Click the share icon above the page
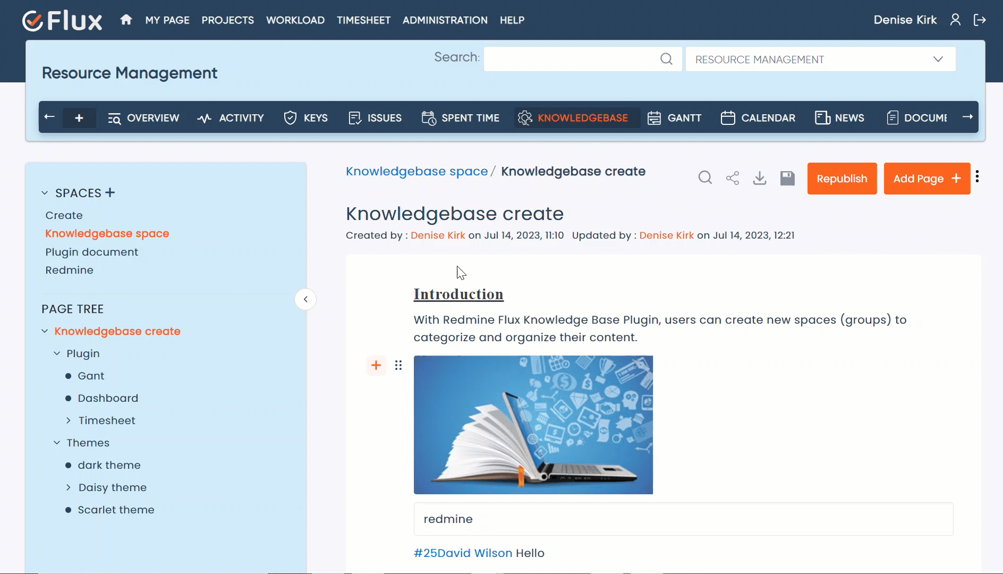 tap(733, 178)
